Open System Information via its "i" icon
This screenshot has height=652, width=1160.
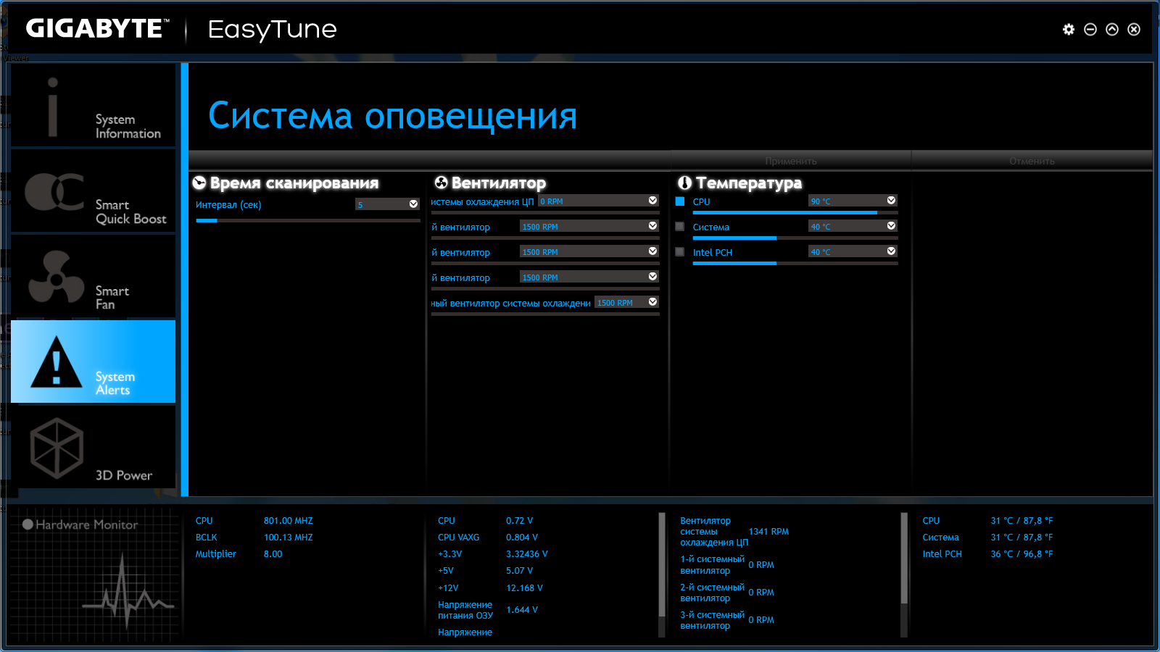click(52, 107)
